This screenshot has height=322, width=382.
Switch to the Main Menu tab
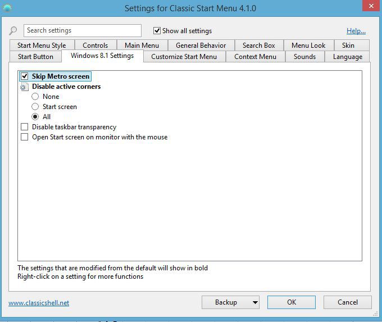pos(142,46)
